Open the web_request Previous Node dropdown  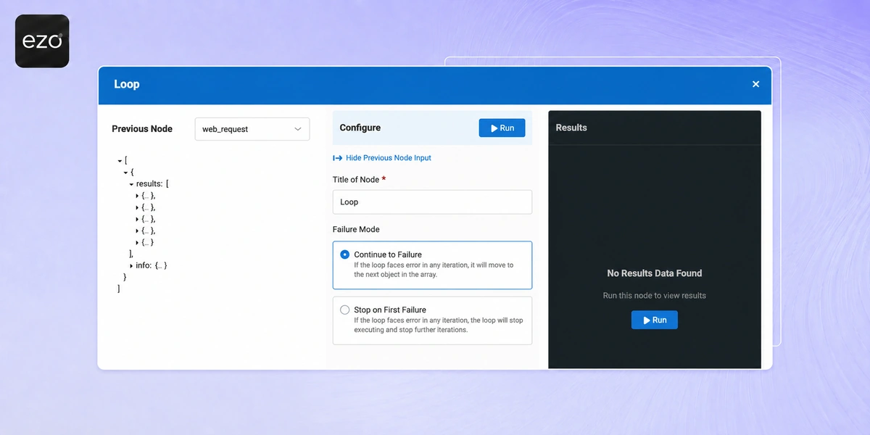[252, 129]
